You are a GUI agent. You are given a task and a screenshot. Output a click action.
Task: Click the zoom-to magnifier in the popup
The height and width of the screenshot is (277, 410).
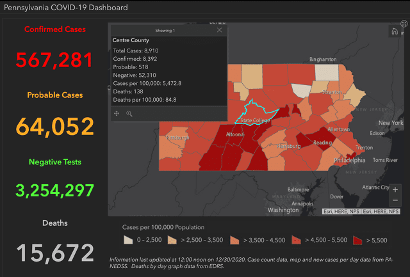point(129,113)
